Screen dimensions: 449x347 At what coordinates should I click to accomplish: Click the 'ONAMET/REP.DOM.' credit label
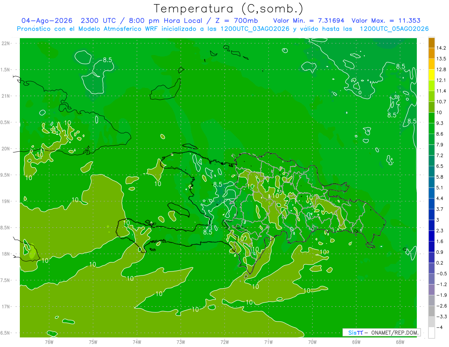394,332
